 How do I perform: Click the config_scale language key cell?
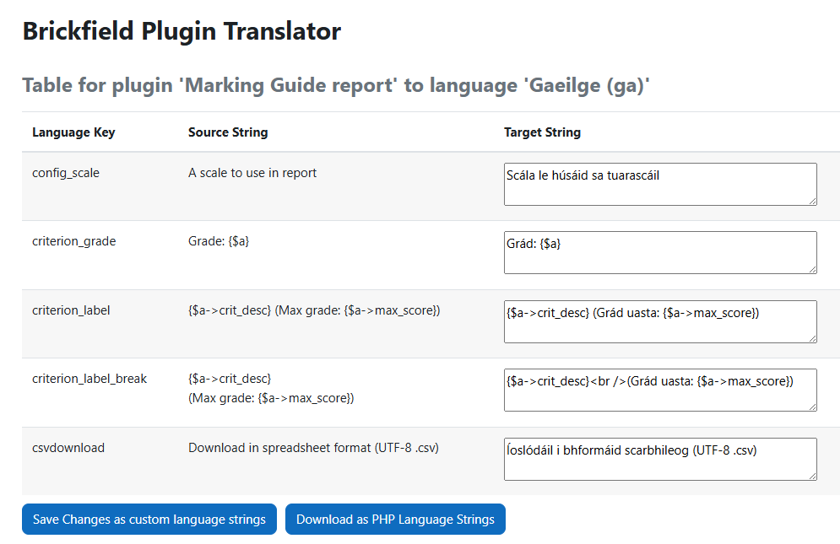66,173
